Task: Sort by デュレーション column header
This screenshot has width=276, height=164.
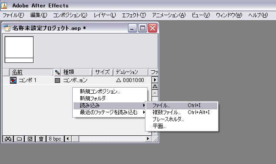Action: tap(131, 72)
